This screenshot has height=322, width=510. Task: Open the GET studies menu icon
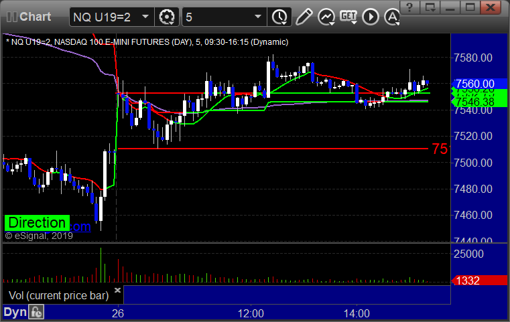(348, 17)
